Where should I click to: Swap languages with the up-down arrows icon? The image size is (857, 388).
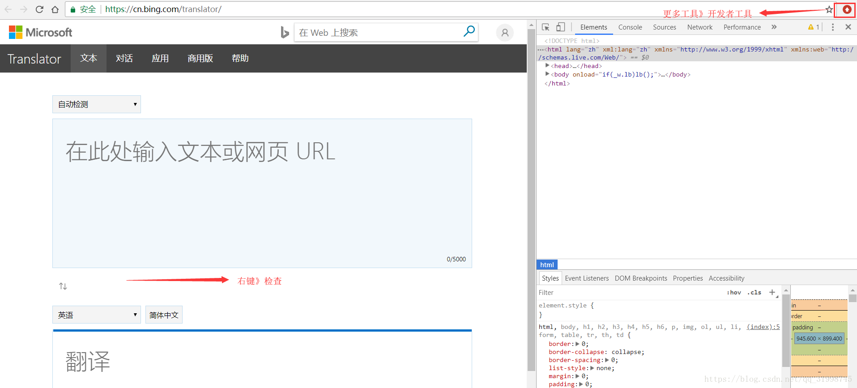pyautogui.click(x=63, y=286)
